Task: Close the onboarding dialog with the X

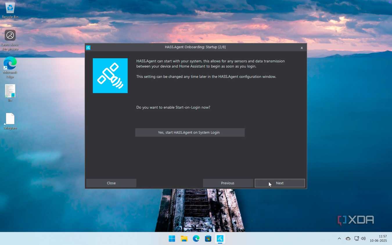Action: 302,48
